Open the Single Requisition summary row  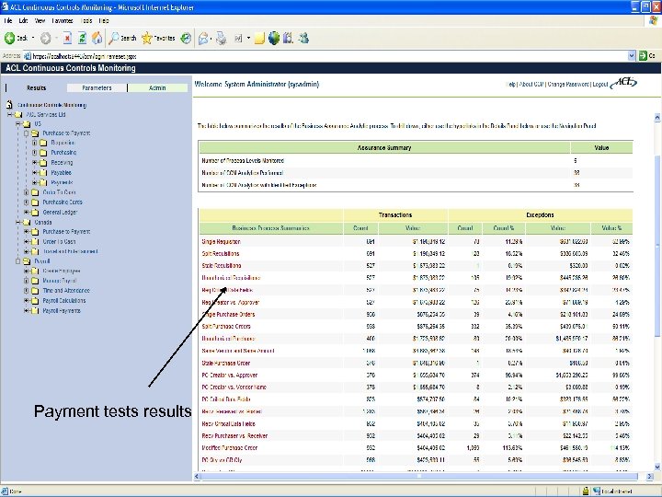coord(222,241)
